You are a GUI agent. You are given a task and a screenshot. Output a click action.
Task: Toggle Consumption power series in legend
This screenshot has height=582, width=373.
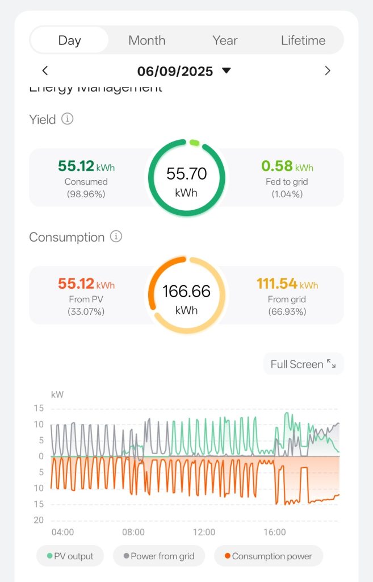pyautogui.click(x=268, y=556)
